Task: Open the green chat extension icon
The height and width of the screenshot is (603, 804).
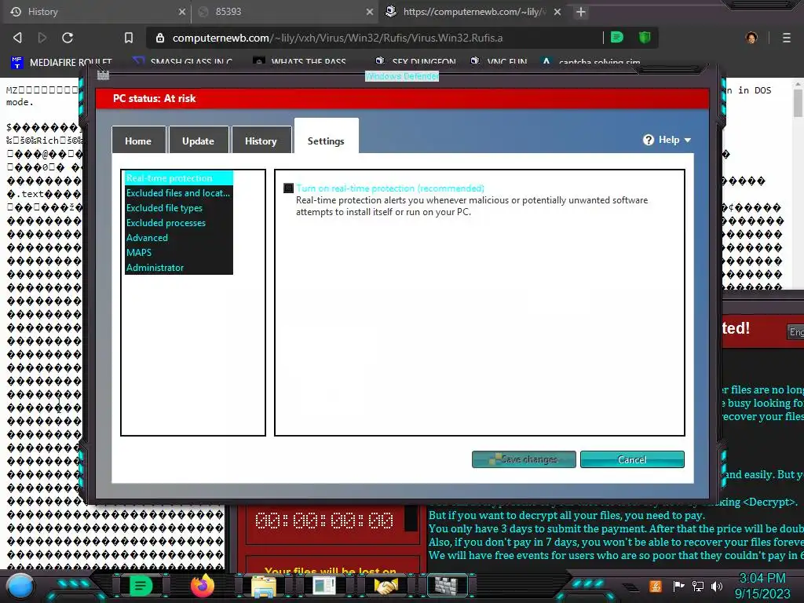Action: 617,37
